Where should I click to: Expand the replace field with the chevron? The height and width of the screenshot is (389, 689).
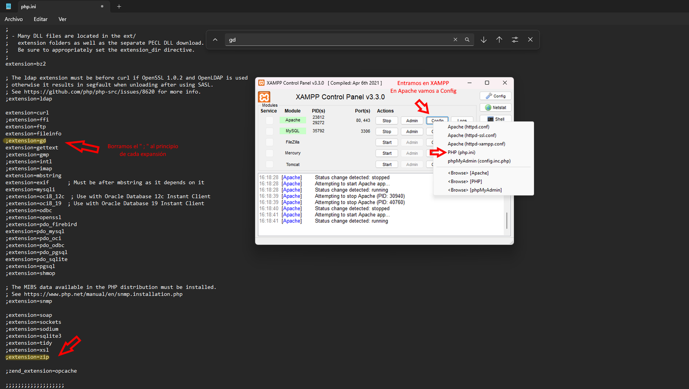point(215,40)
